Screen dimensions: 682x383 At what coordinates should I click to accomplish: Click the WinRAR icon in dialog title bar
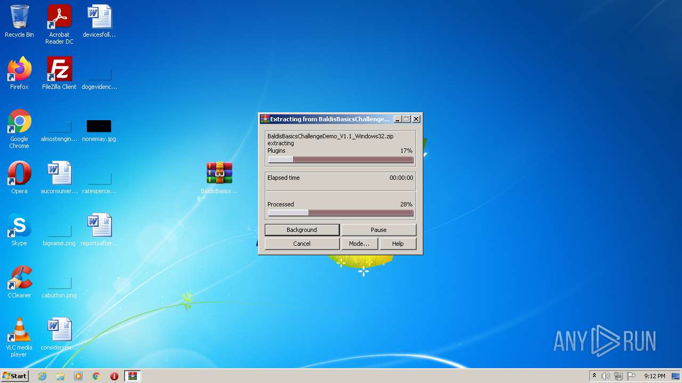265,119
